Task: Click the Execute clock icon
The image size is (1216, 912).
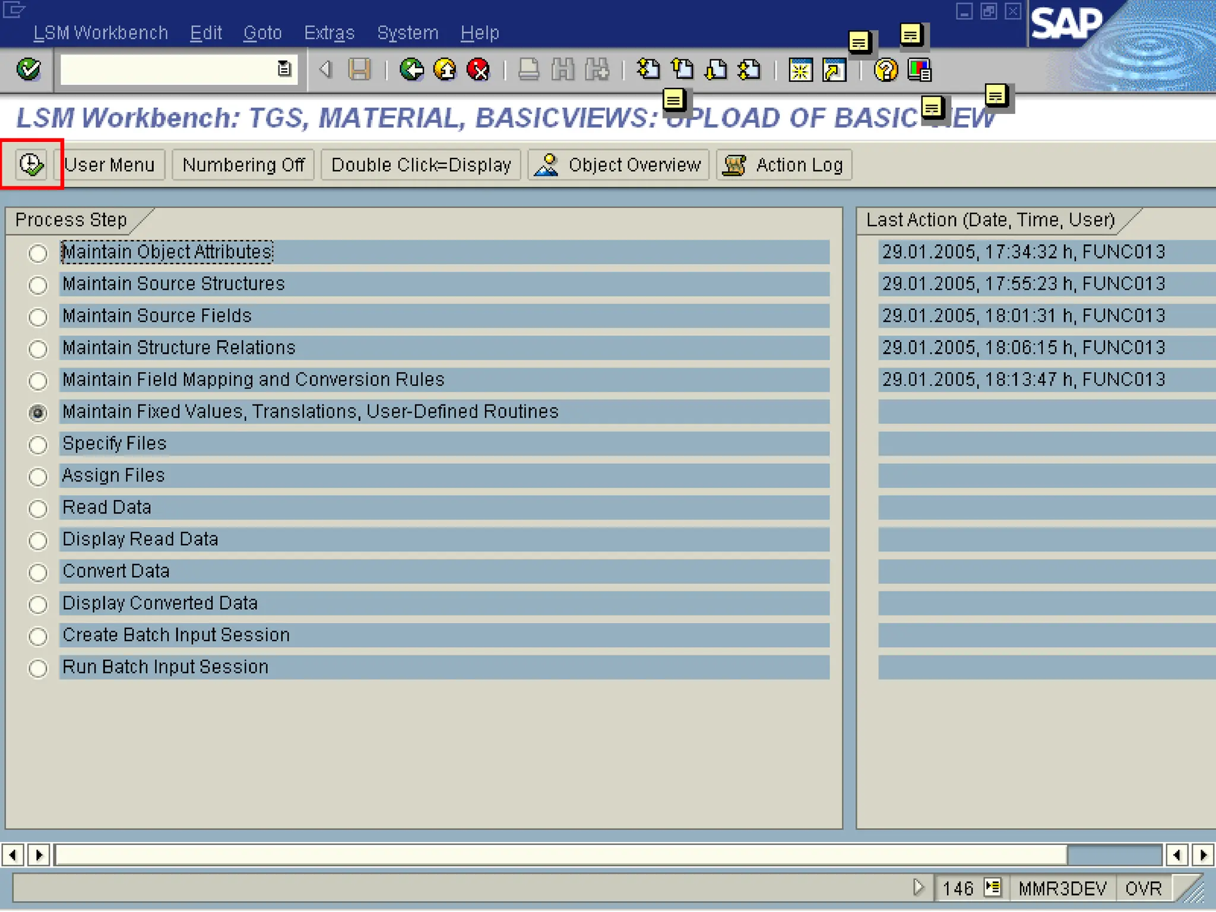Action: (31, 164)
